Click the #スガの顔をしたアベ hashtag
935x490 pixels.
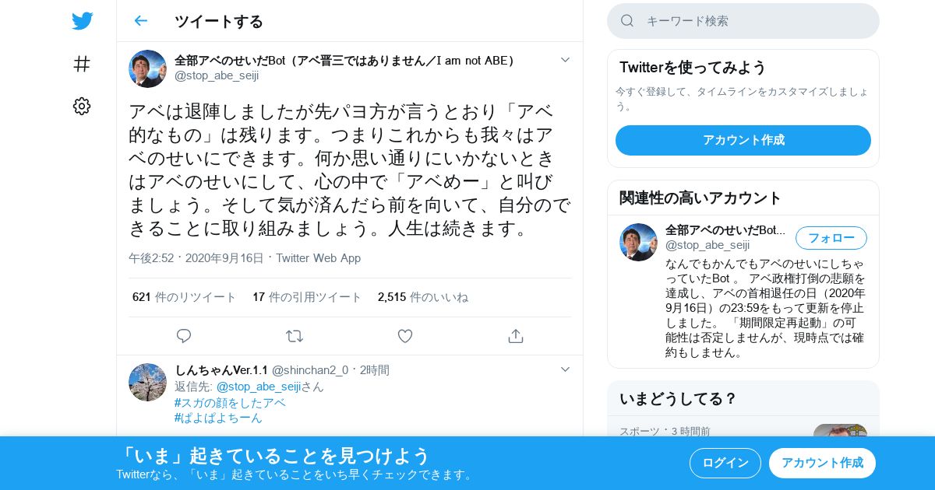(x=230, y=402)
